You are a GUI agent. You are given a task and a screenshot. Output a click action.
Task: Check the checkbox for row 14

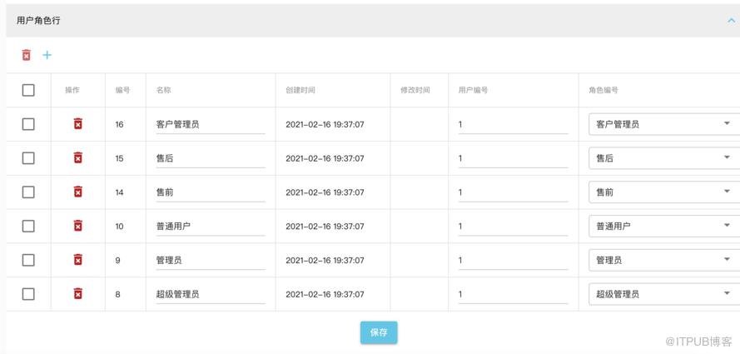[x=28, y=192]
